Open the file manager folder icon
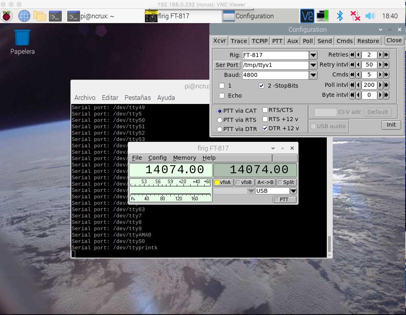The width and height of the screenshot is (406, 315). (40, 16)
